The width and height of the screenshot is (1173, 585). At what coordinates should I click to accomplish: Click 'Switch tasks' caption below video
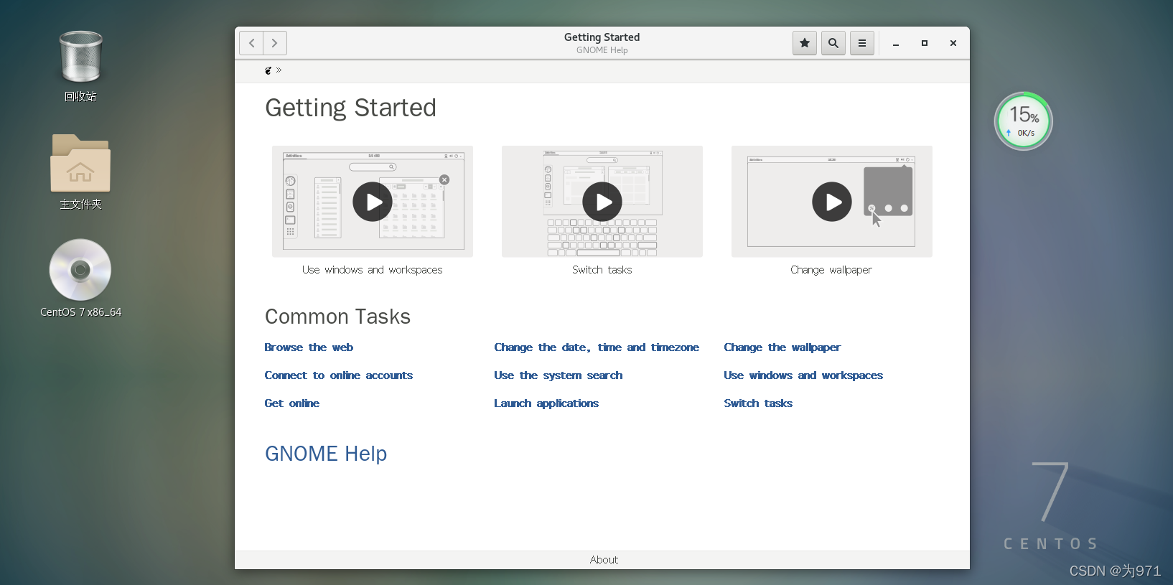[602, 270]
